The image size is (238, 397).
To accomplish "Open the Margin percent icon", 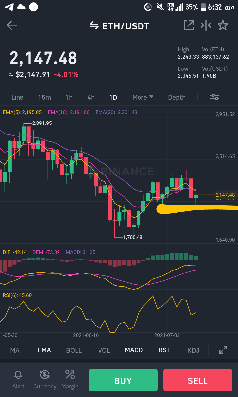I will click(70, 374).
